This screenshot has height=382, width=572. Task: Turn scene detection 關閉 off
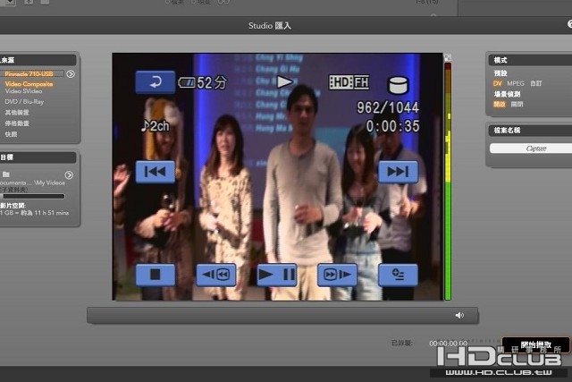pos(517,105)
